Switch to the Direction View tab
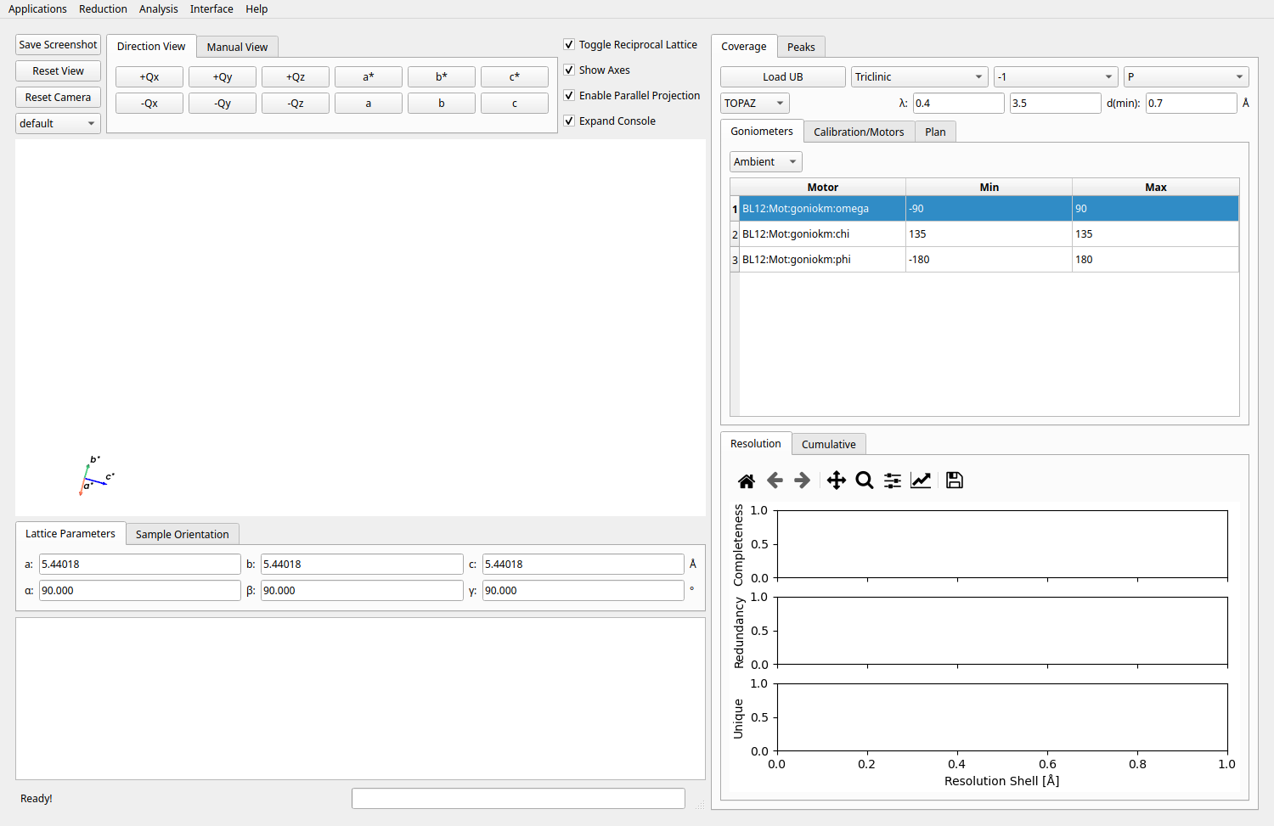The width and height of the screenshot is (1274, 826). (x=151, y=46)
